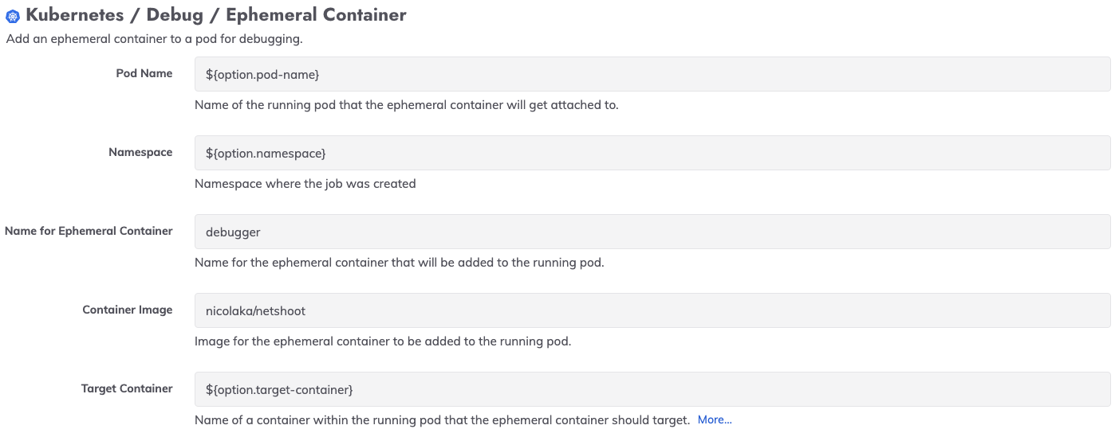
Task: Click the Target Container help description text
Action: [442, 420]
